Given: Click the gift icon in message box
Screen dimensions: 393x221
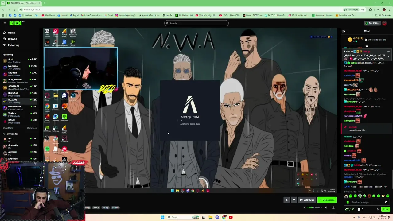Looking at the screenshot, I should point(348,202).
